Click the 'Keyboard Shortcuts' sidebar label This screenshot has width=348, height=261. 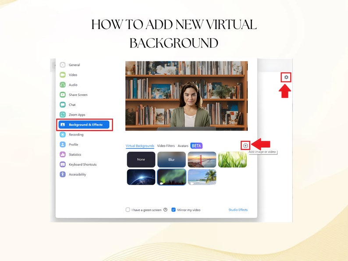pyautogui.click(x=83, y=165)
